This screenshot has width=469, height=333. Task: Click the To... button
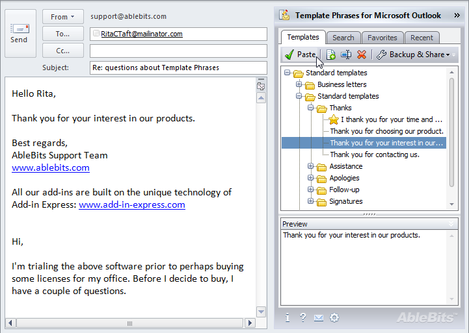(x=63, y=34)
